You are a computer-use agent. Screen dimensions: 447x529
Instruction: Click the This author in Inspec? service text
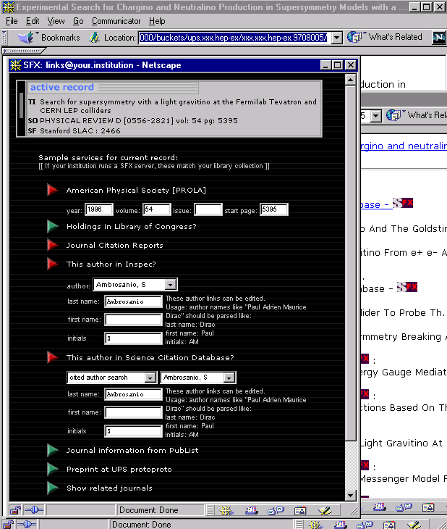tap(111, 264)
